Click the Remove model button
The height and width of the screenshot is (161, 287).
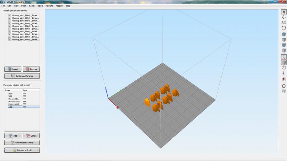31,69
